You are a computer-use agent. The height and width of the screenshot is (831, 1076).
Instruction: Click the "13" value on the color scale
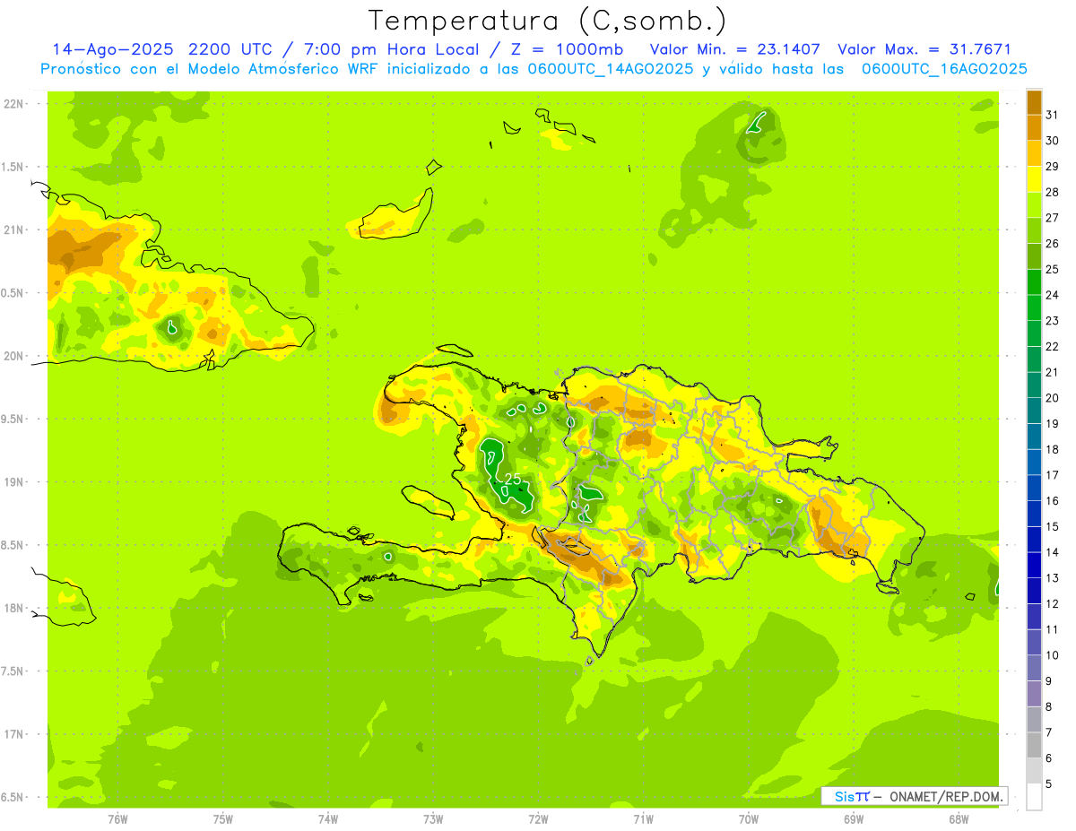click(1053, 578)
